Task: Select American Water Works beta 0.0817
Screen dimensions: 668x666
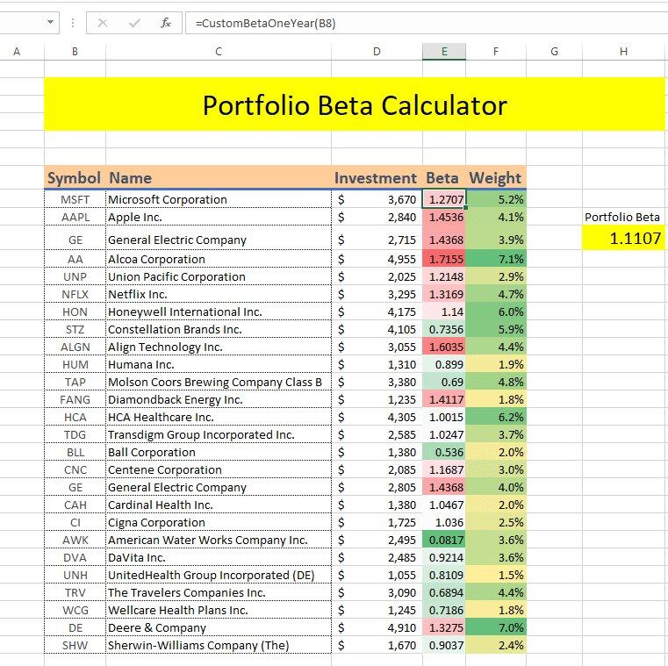Action: tap(445, 540)
